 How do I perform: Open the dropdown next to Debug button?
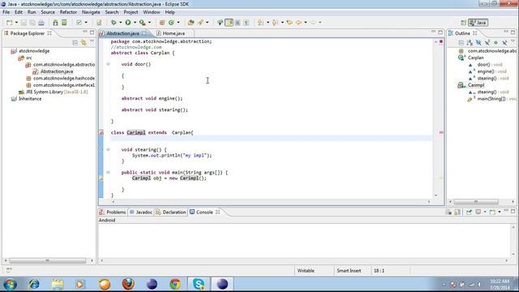(x=121, y=23)
